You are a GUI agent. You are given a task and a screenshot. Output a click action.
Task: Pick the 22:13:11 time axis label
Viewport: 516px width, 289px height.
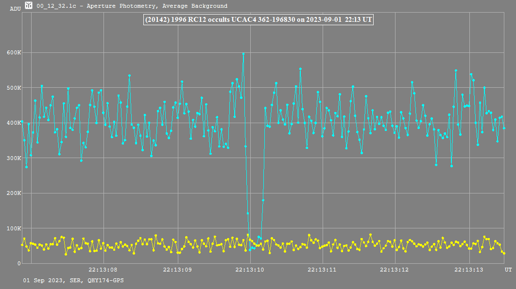point(323,270)
